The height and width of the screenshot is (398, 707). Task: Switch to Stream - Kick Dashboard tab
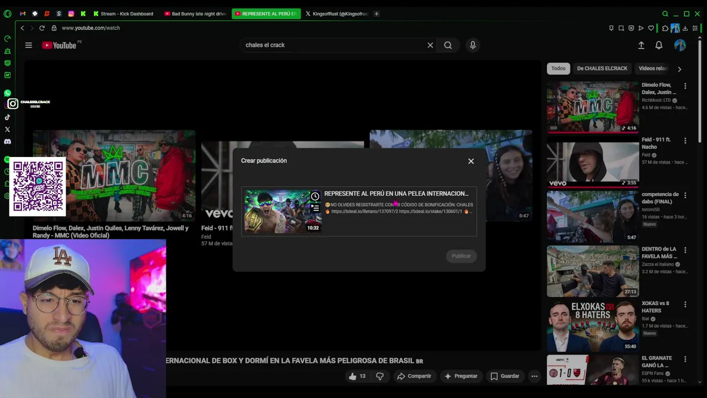click(x=123, y=14)
